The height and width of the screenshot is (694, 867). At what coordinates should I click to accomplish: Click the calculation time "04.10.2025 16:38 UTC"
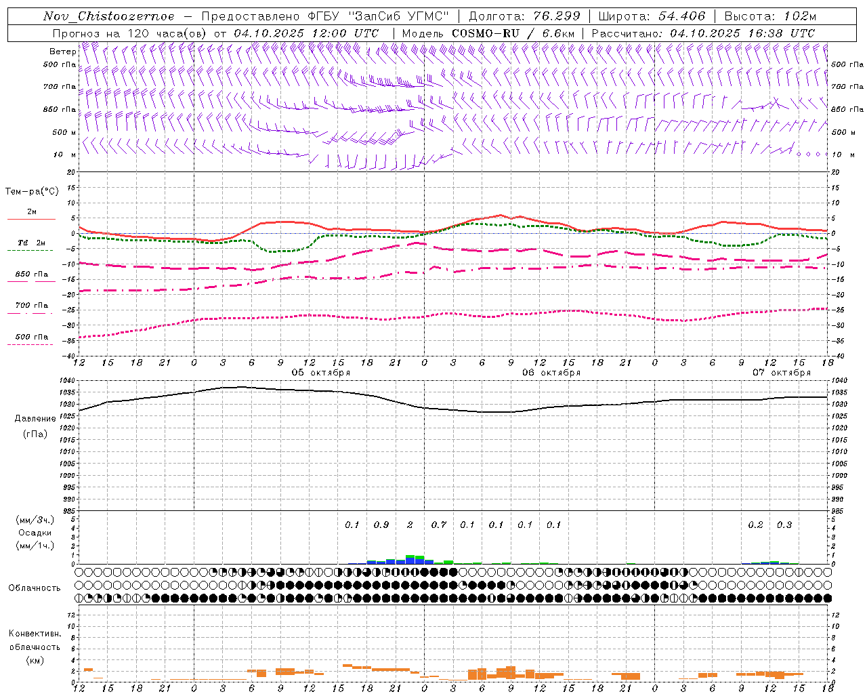pos(742,33)
